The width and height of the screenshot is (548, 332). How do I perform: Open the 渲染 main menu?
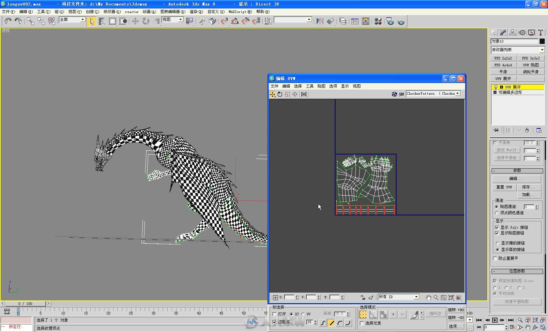click(196, 12)
